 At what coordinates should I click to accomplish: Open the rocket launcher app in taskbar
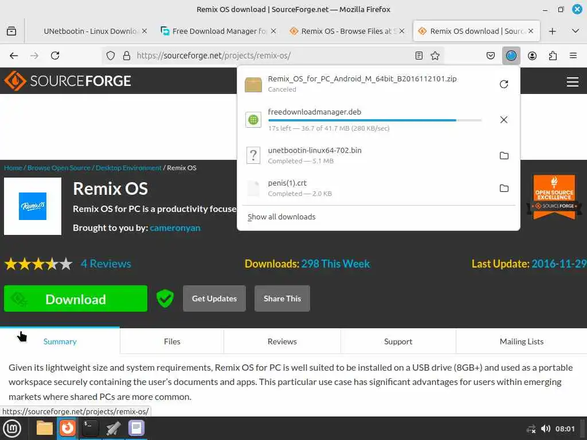click(x=113, y=428)
